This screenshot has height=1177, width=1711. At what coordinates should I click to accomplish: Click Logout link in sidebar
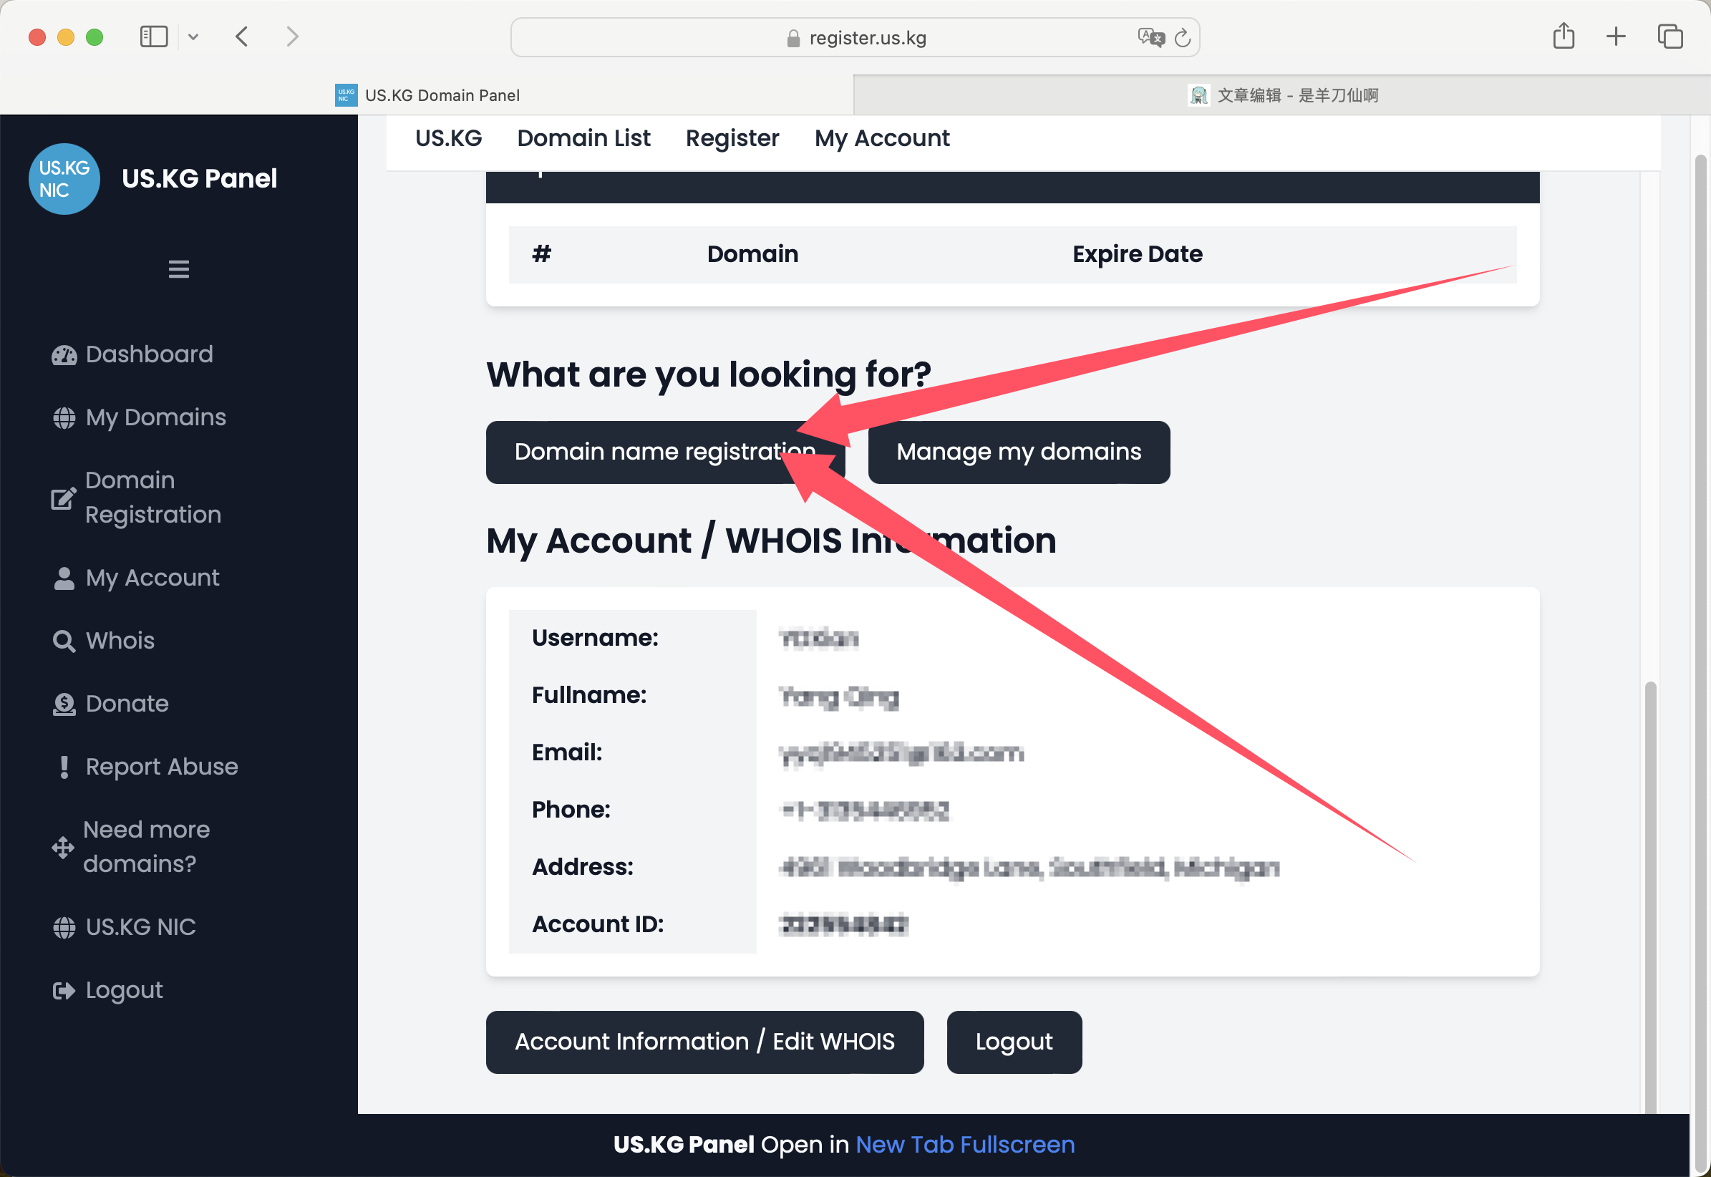coord(124,990)
